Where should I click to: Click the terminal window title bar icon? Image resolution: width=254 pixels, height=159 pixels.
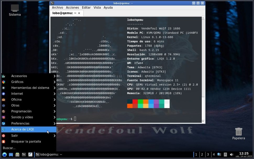52,3
